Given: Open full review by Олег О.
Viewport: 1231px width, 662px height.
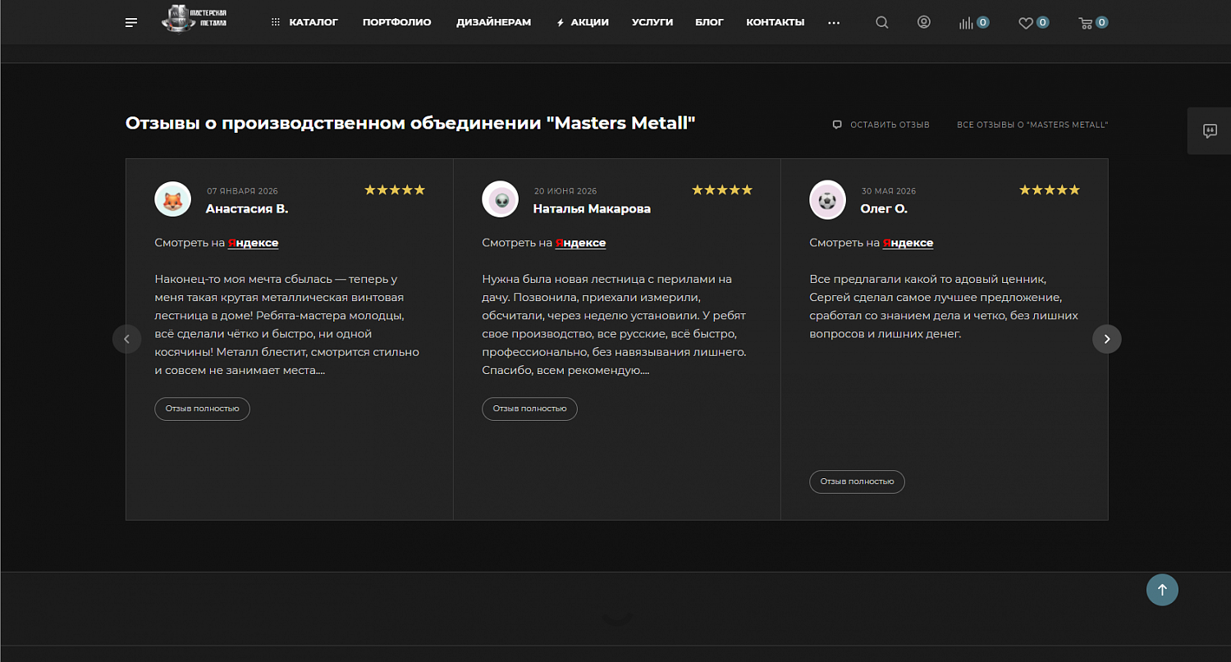Looking at the screenshot, I should point(858,482).
